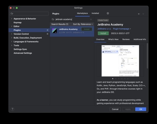Image resolution: width=157 pixels, height=124 pixels.
Task: Open the Sort By: Relevance dropdown
Action: pos(83,24)
